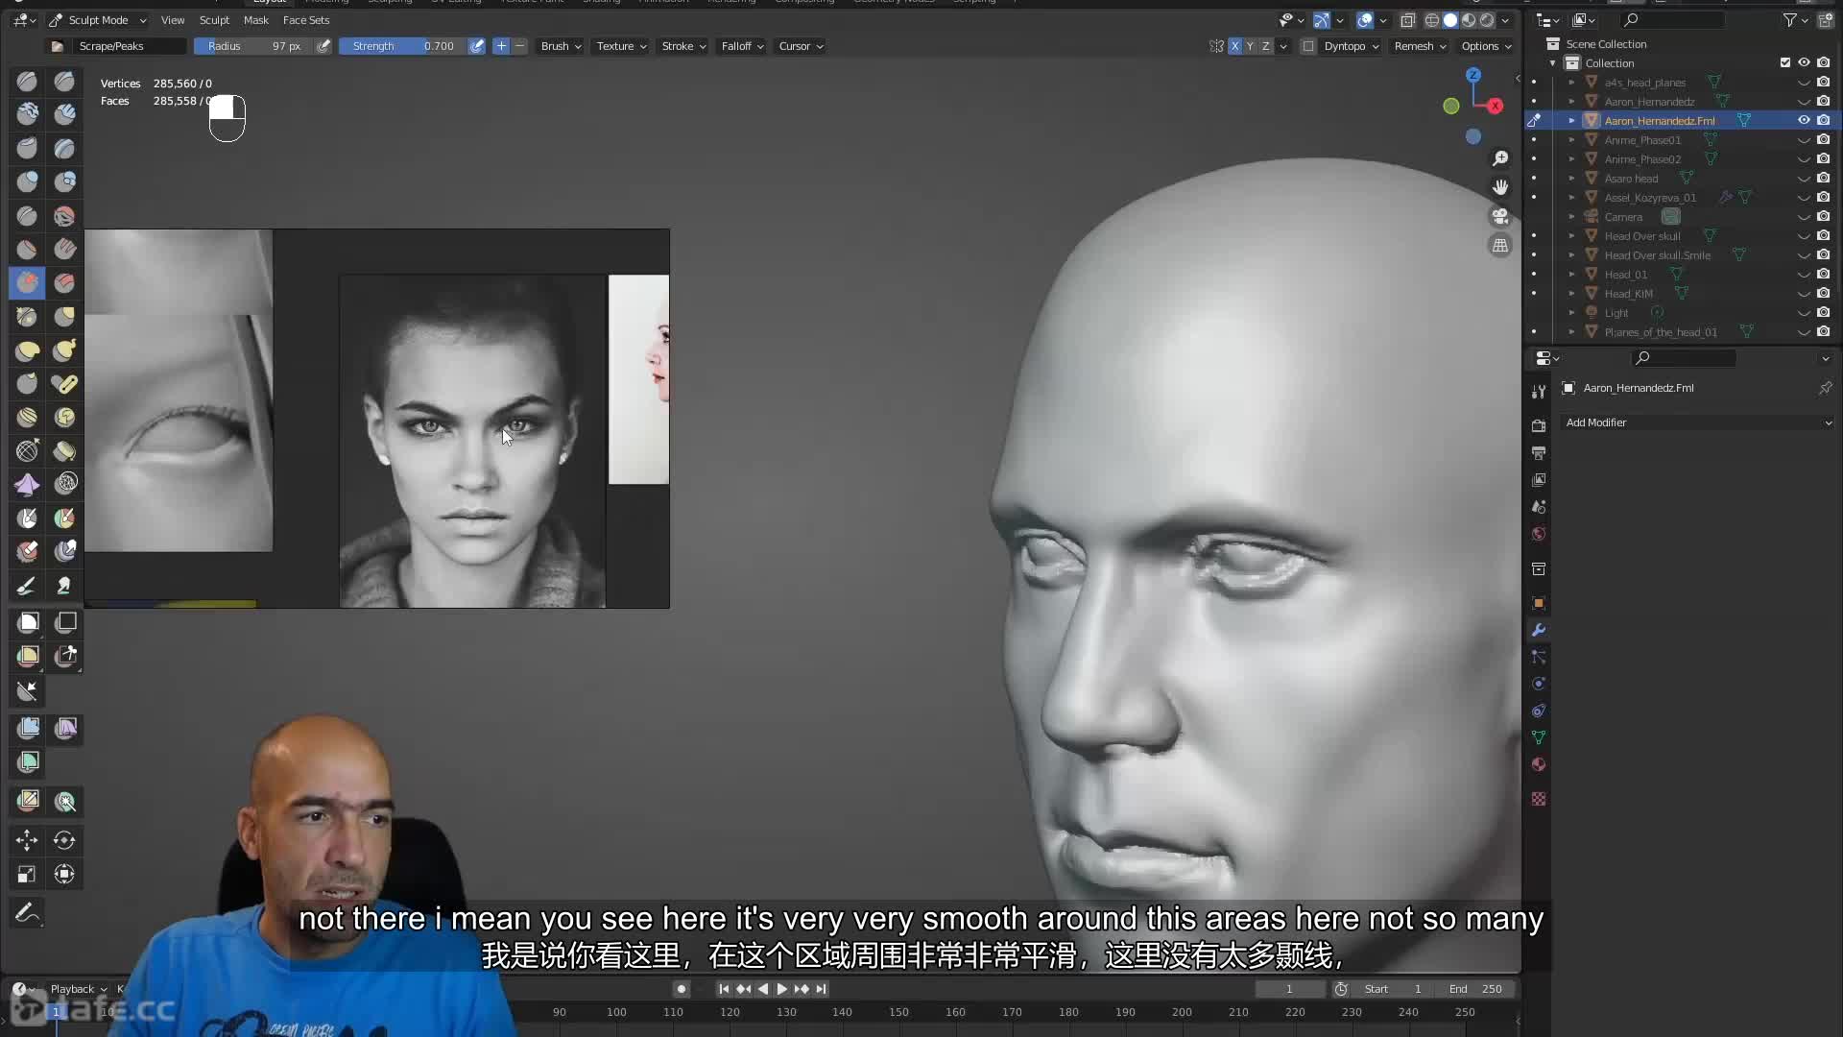
Task: Jump to the timeline end frame
Action: (x=821, y=989)
